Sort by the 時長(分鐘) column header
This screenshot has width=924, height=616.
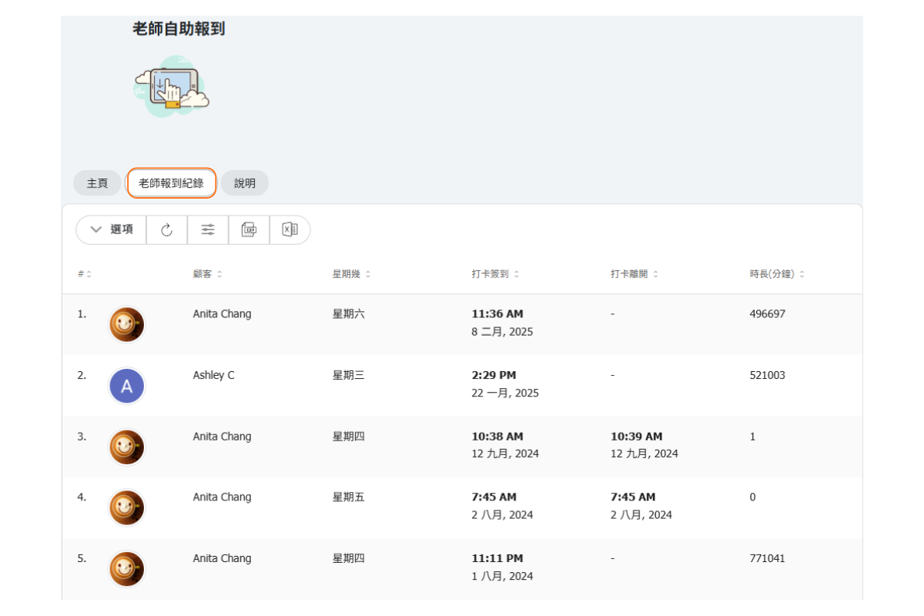[777, 274]
